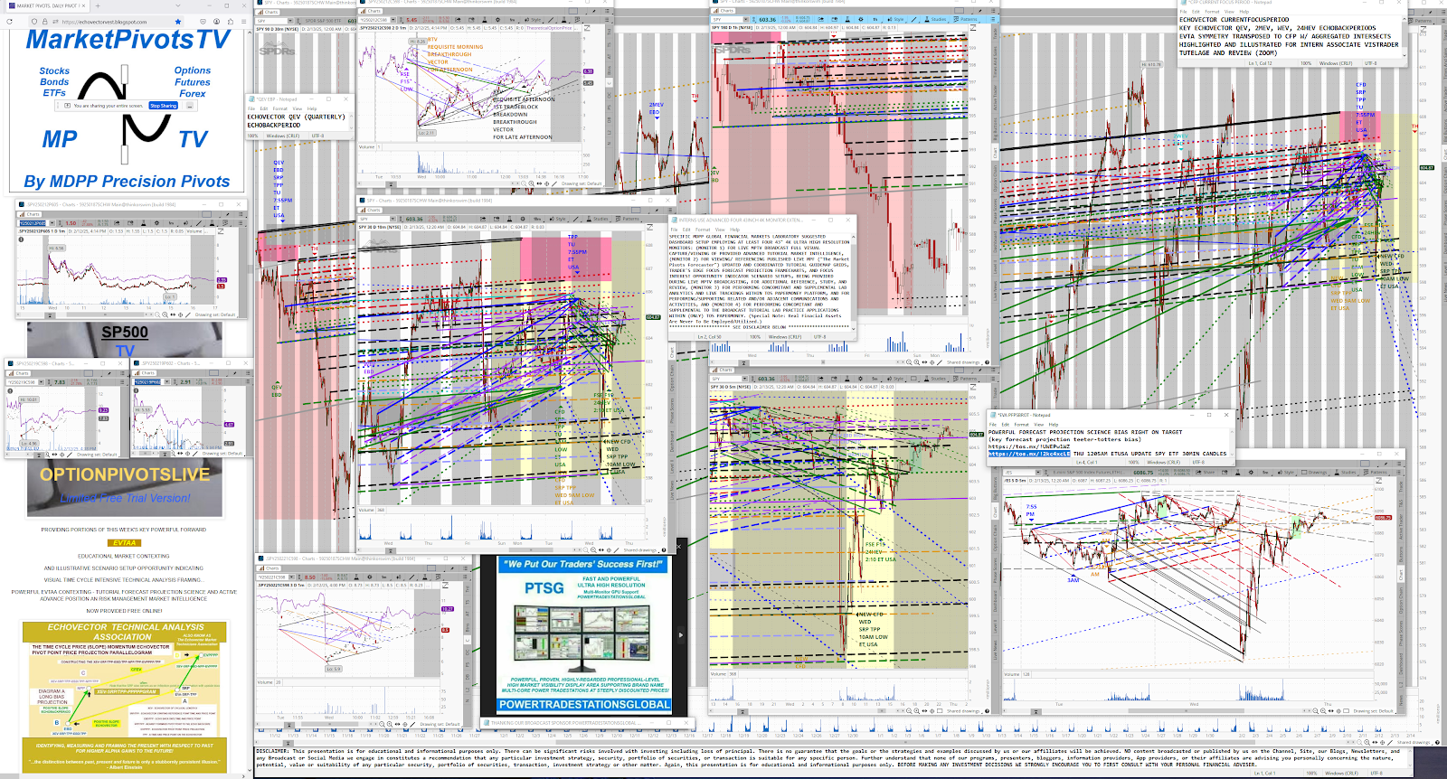Click the Active Trader side tab of /ES chart
The width and height of the screenshot is (1447, 779).
click(x=1401, y=525)
